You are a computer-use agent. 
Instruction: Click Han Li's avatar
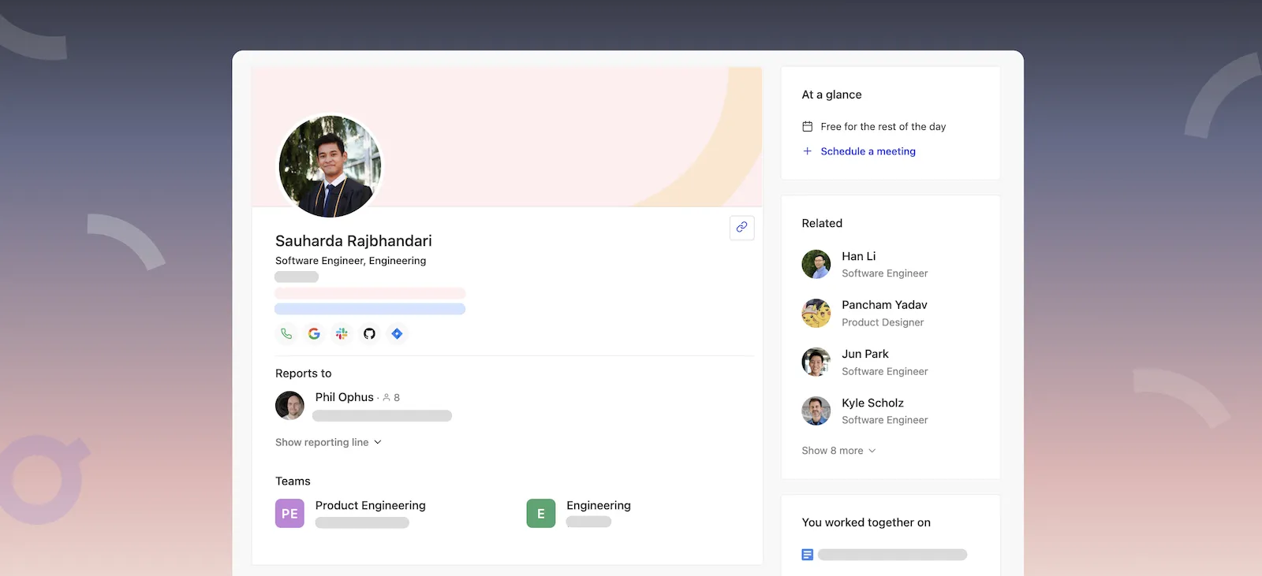pos(816,265)
